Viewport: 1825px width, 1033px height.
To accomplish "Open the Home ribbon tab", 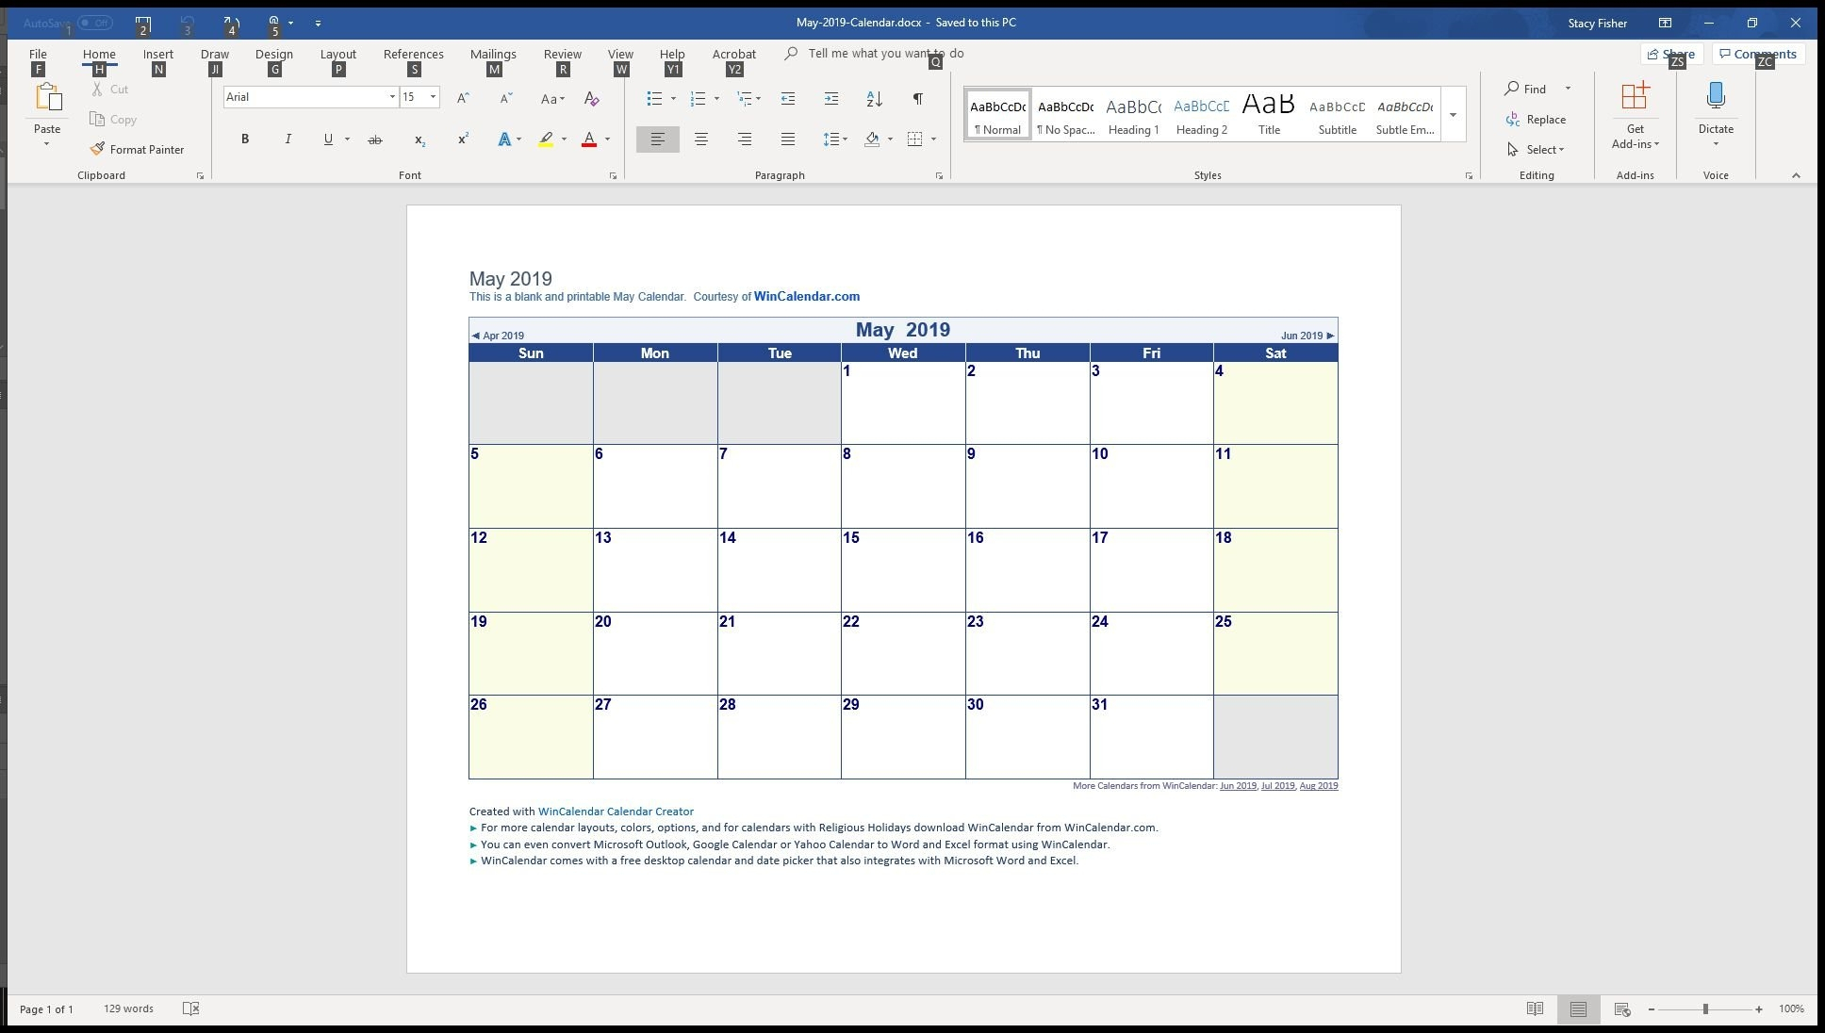I will click(99, 53).
